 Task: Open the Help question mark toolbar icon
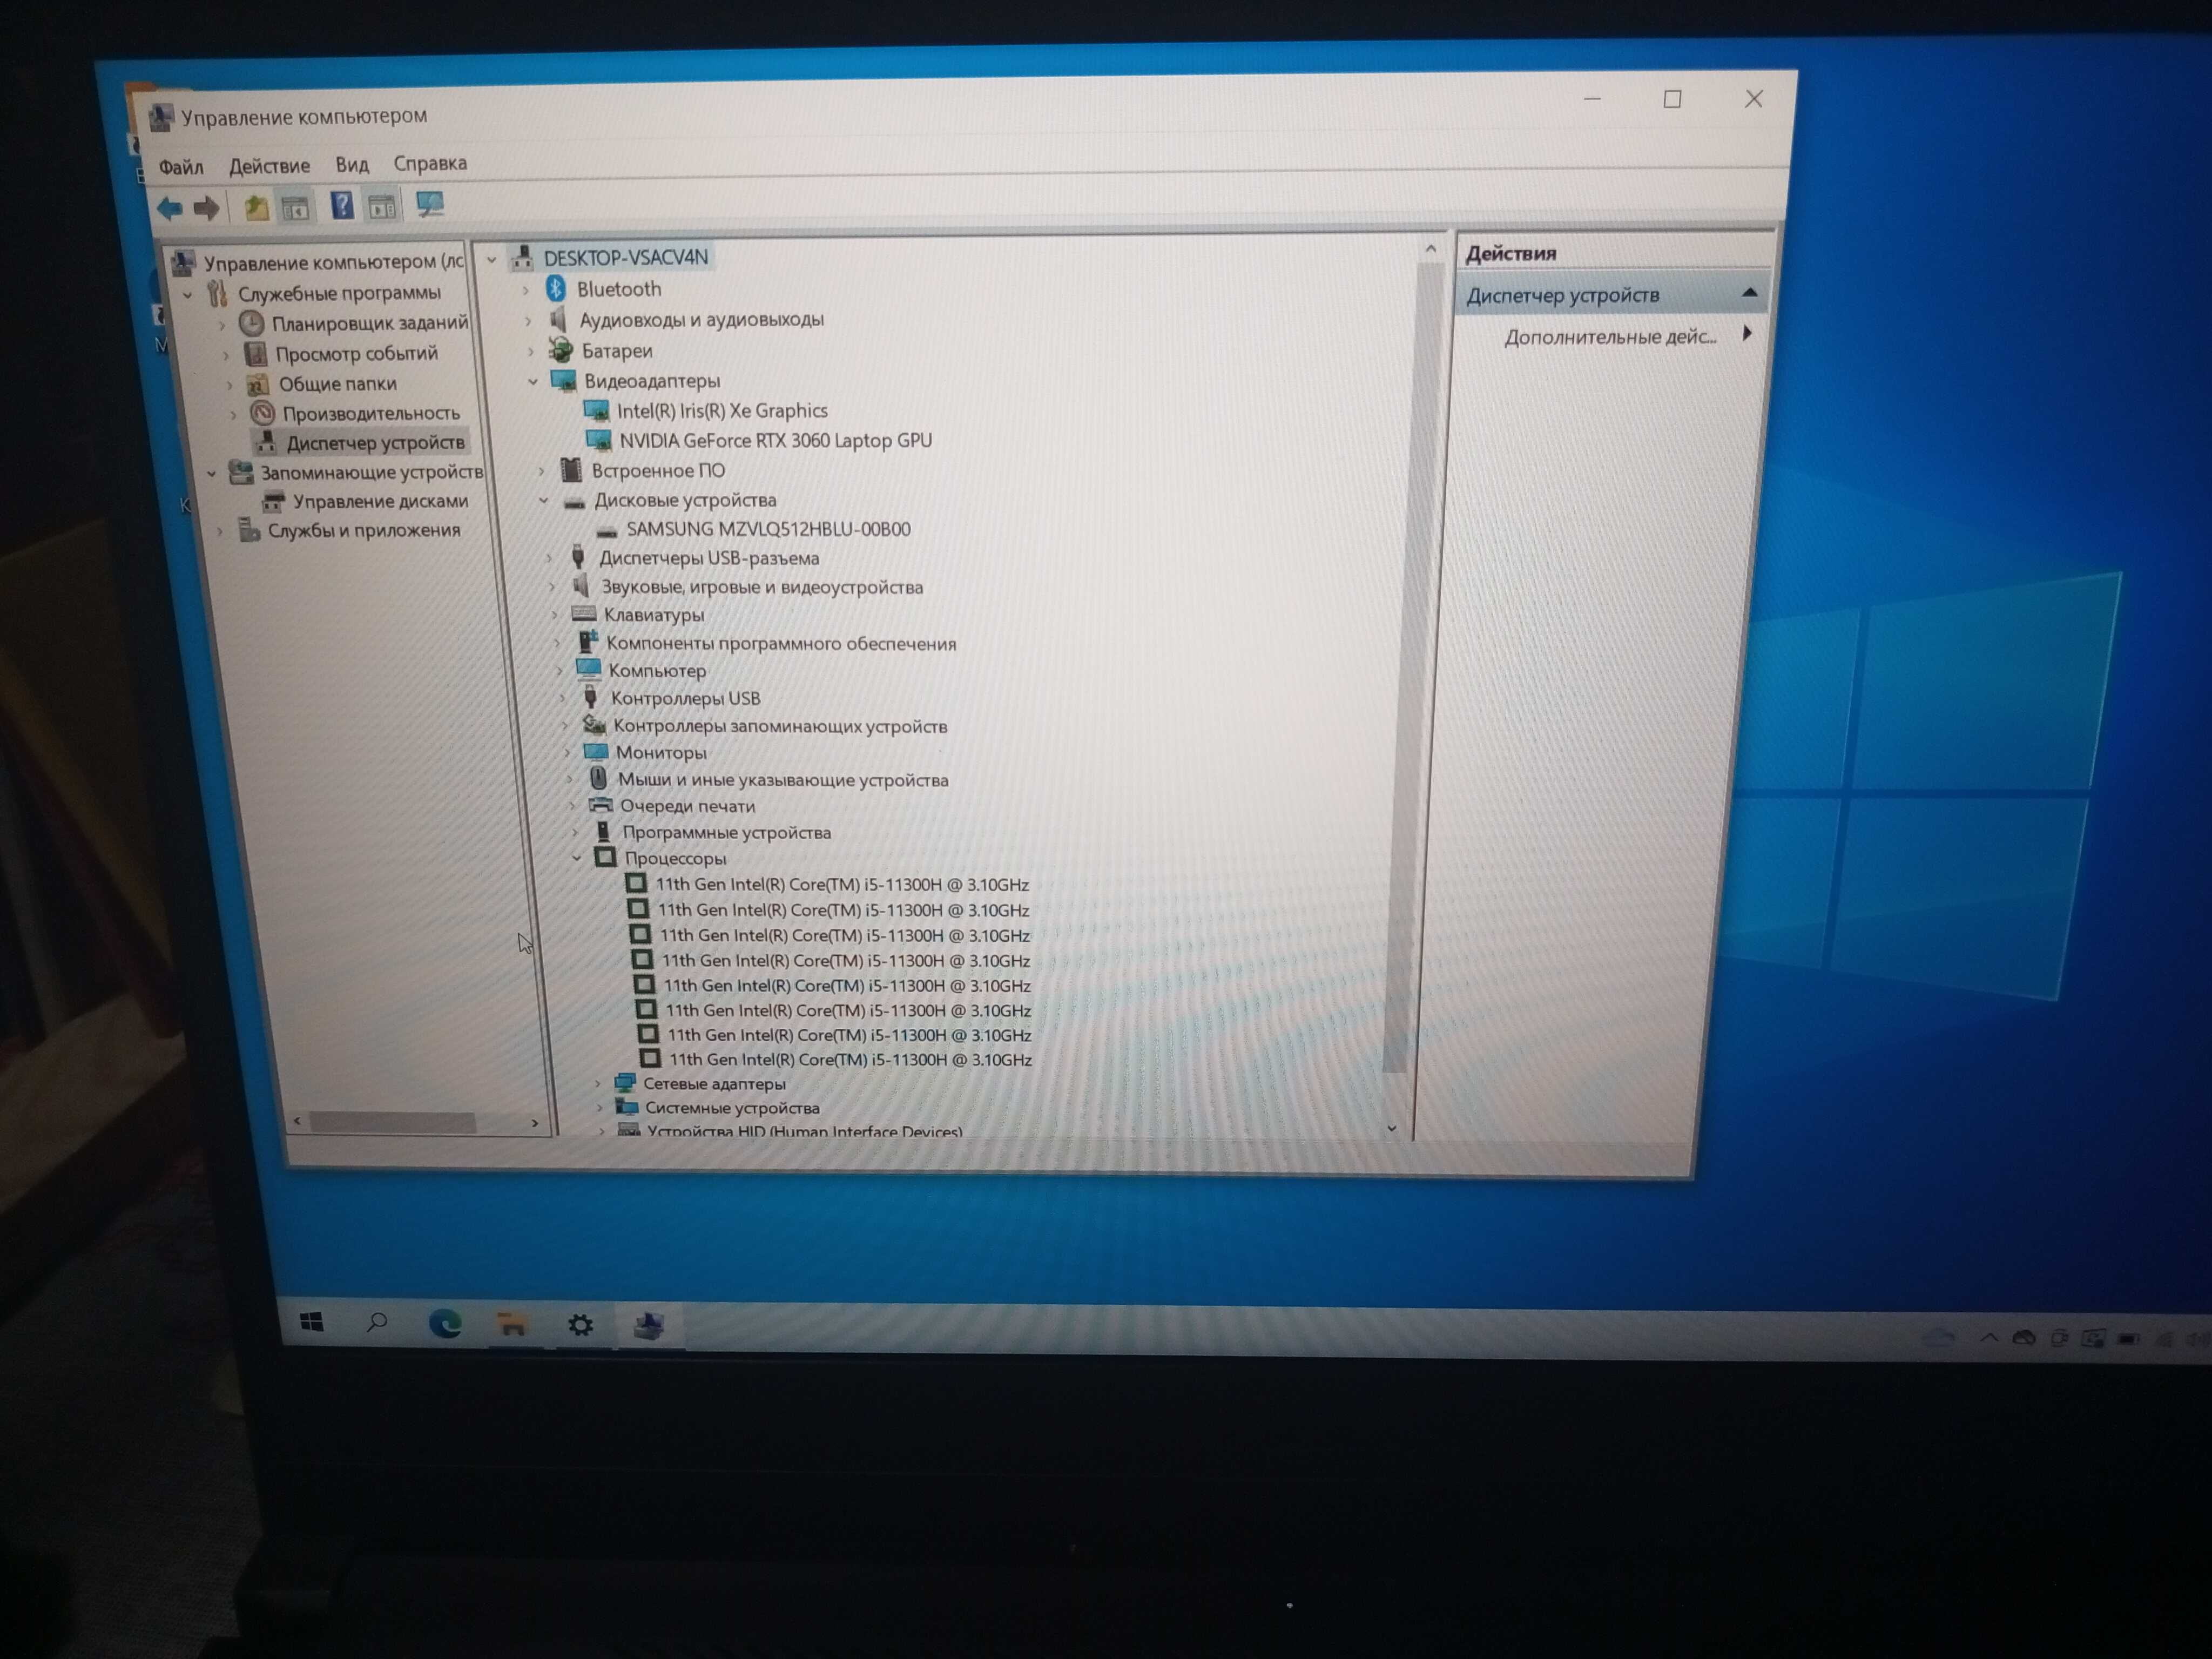click(x=342, y=206)
